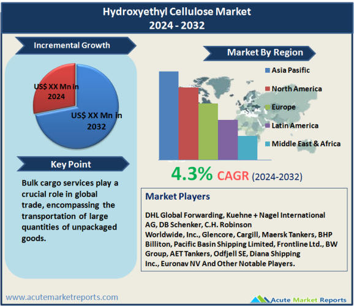Screen dimensions: 354x306
Task: Click the Europe legend label
Action: coord(284,107)
